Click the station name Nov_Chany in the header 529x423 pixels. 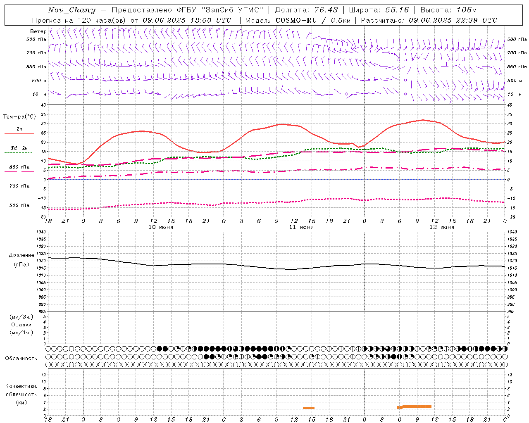[71, 10]
